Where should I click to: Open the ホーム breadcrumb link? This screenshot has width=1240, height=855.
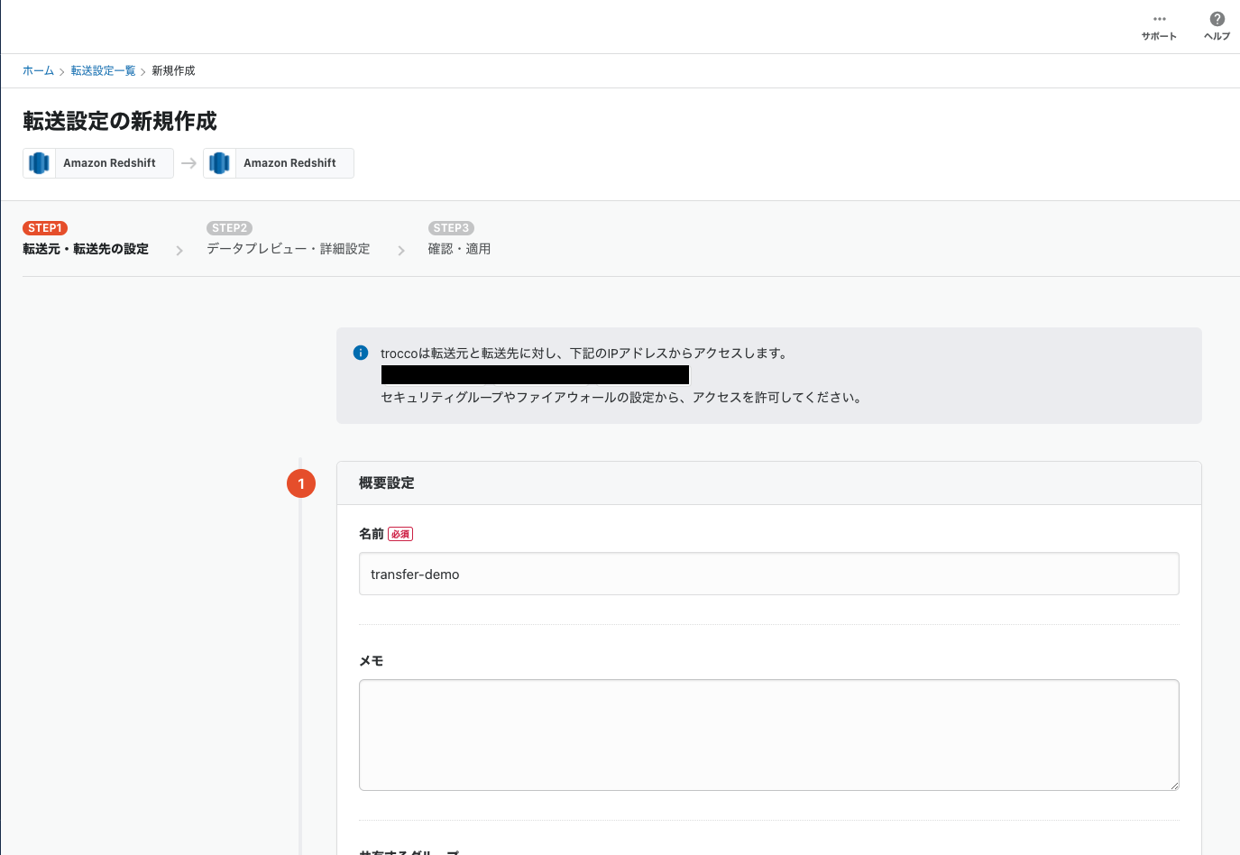(x=38, y=70)
